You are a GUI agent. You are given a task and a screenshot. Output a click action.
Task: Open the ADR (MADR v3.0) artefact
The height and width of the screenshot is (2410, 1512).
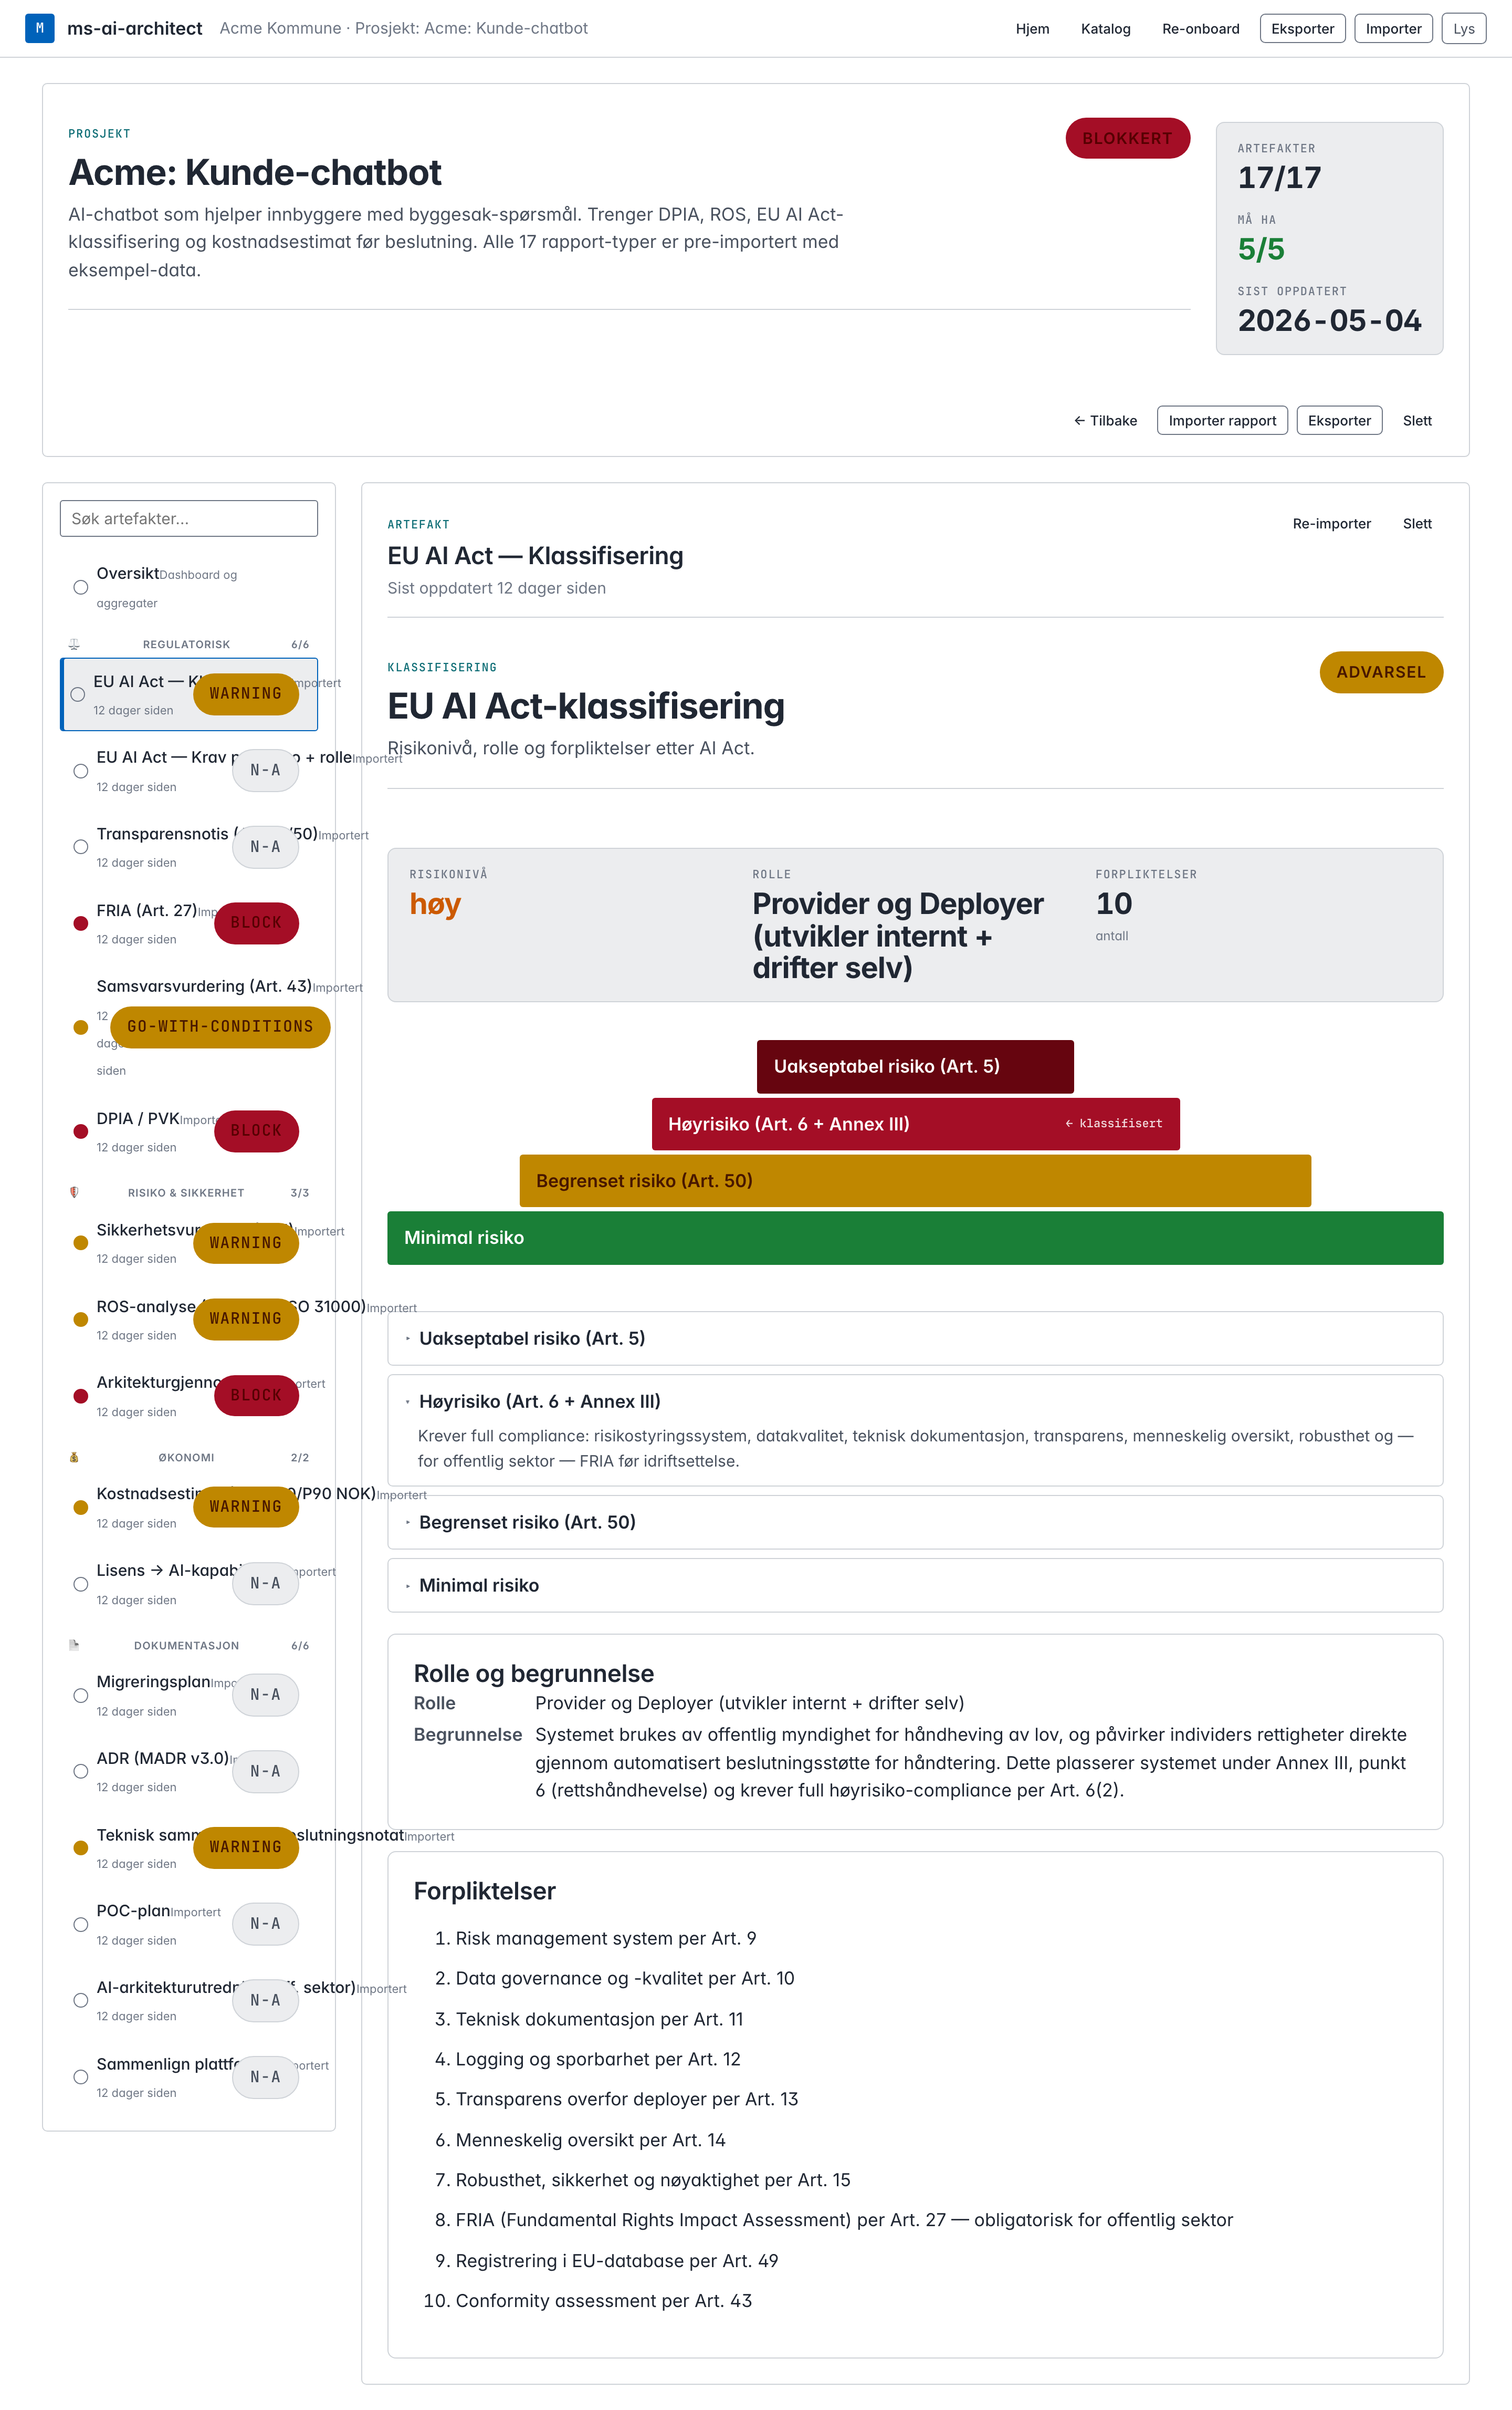point(189,1772)
